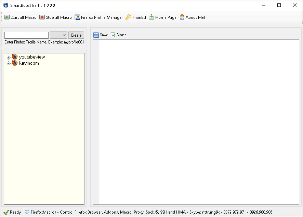Viewport: 303px width, 217px height.
Task: Click the Save floppy disk icon
Action: point(96,35)
